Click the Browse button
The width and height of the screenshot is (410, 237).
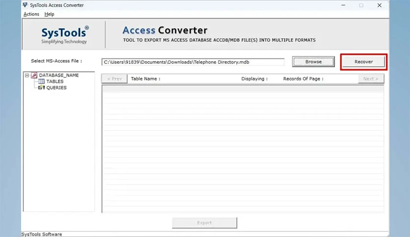click(x=313, y=62)
